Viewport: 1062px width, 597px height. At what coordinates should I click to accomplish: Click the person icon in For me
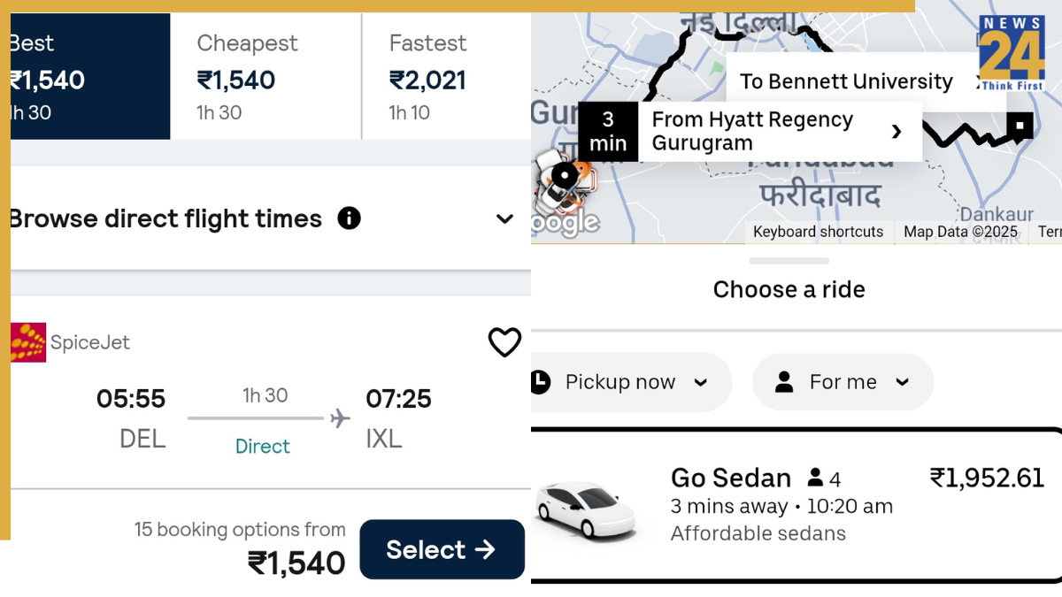coord(784,382)
